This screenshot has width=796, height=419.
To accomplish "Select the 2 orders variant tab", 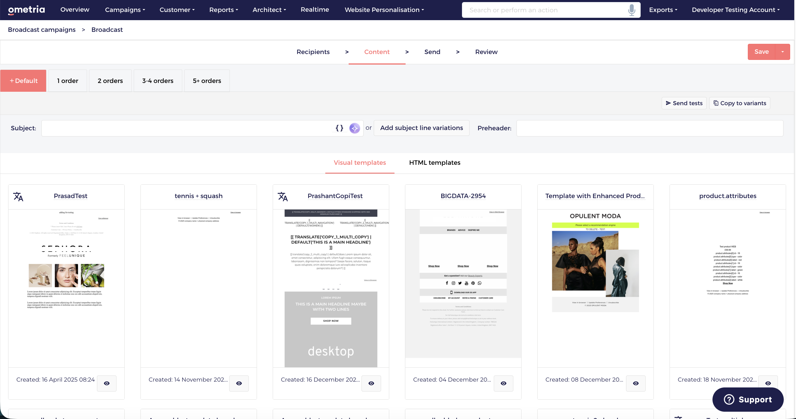I will click(x=110, y=81).
